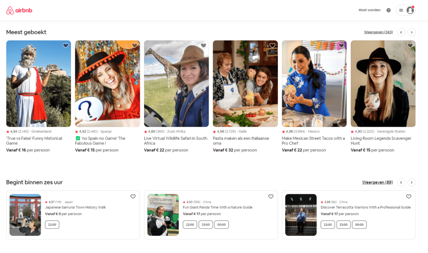Save the Japanese Samurai Town History Walk

tap(133, 197)
